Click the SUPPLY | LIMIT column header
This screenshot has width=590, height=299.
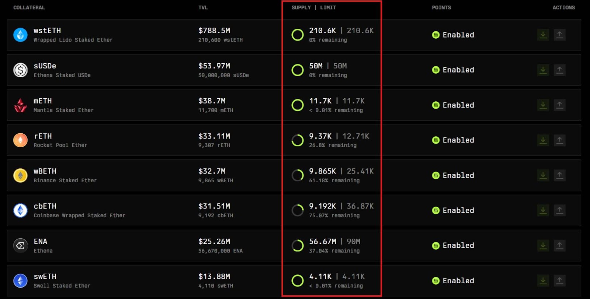coord(314,7)
